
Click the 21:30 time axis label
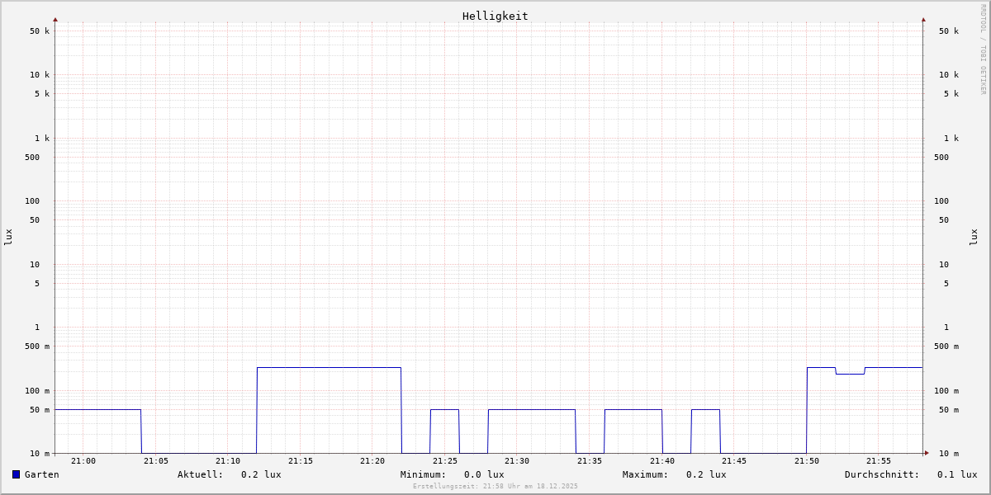517,461
